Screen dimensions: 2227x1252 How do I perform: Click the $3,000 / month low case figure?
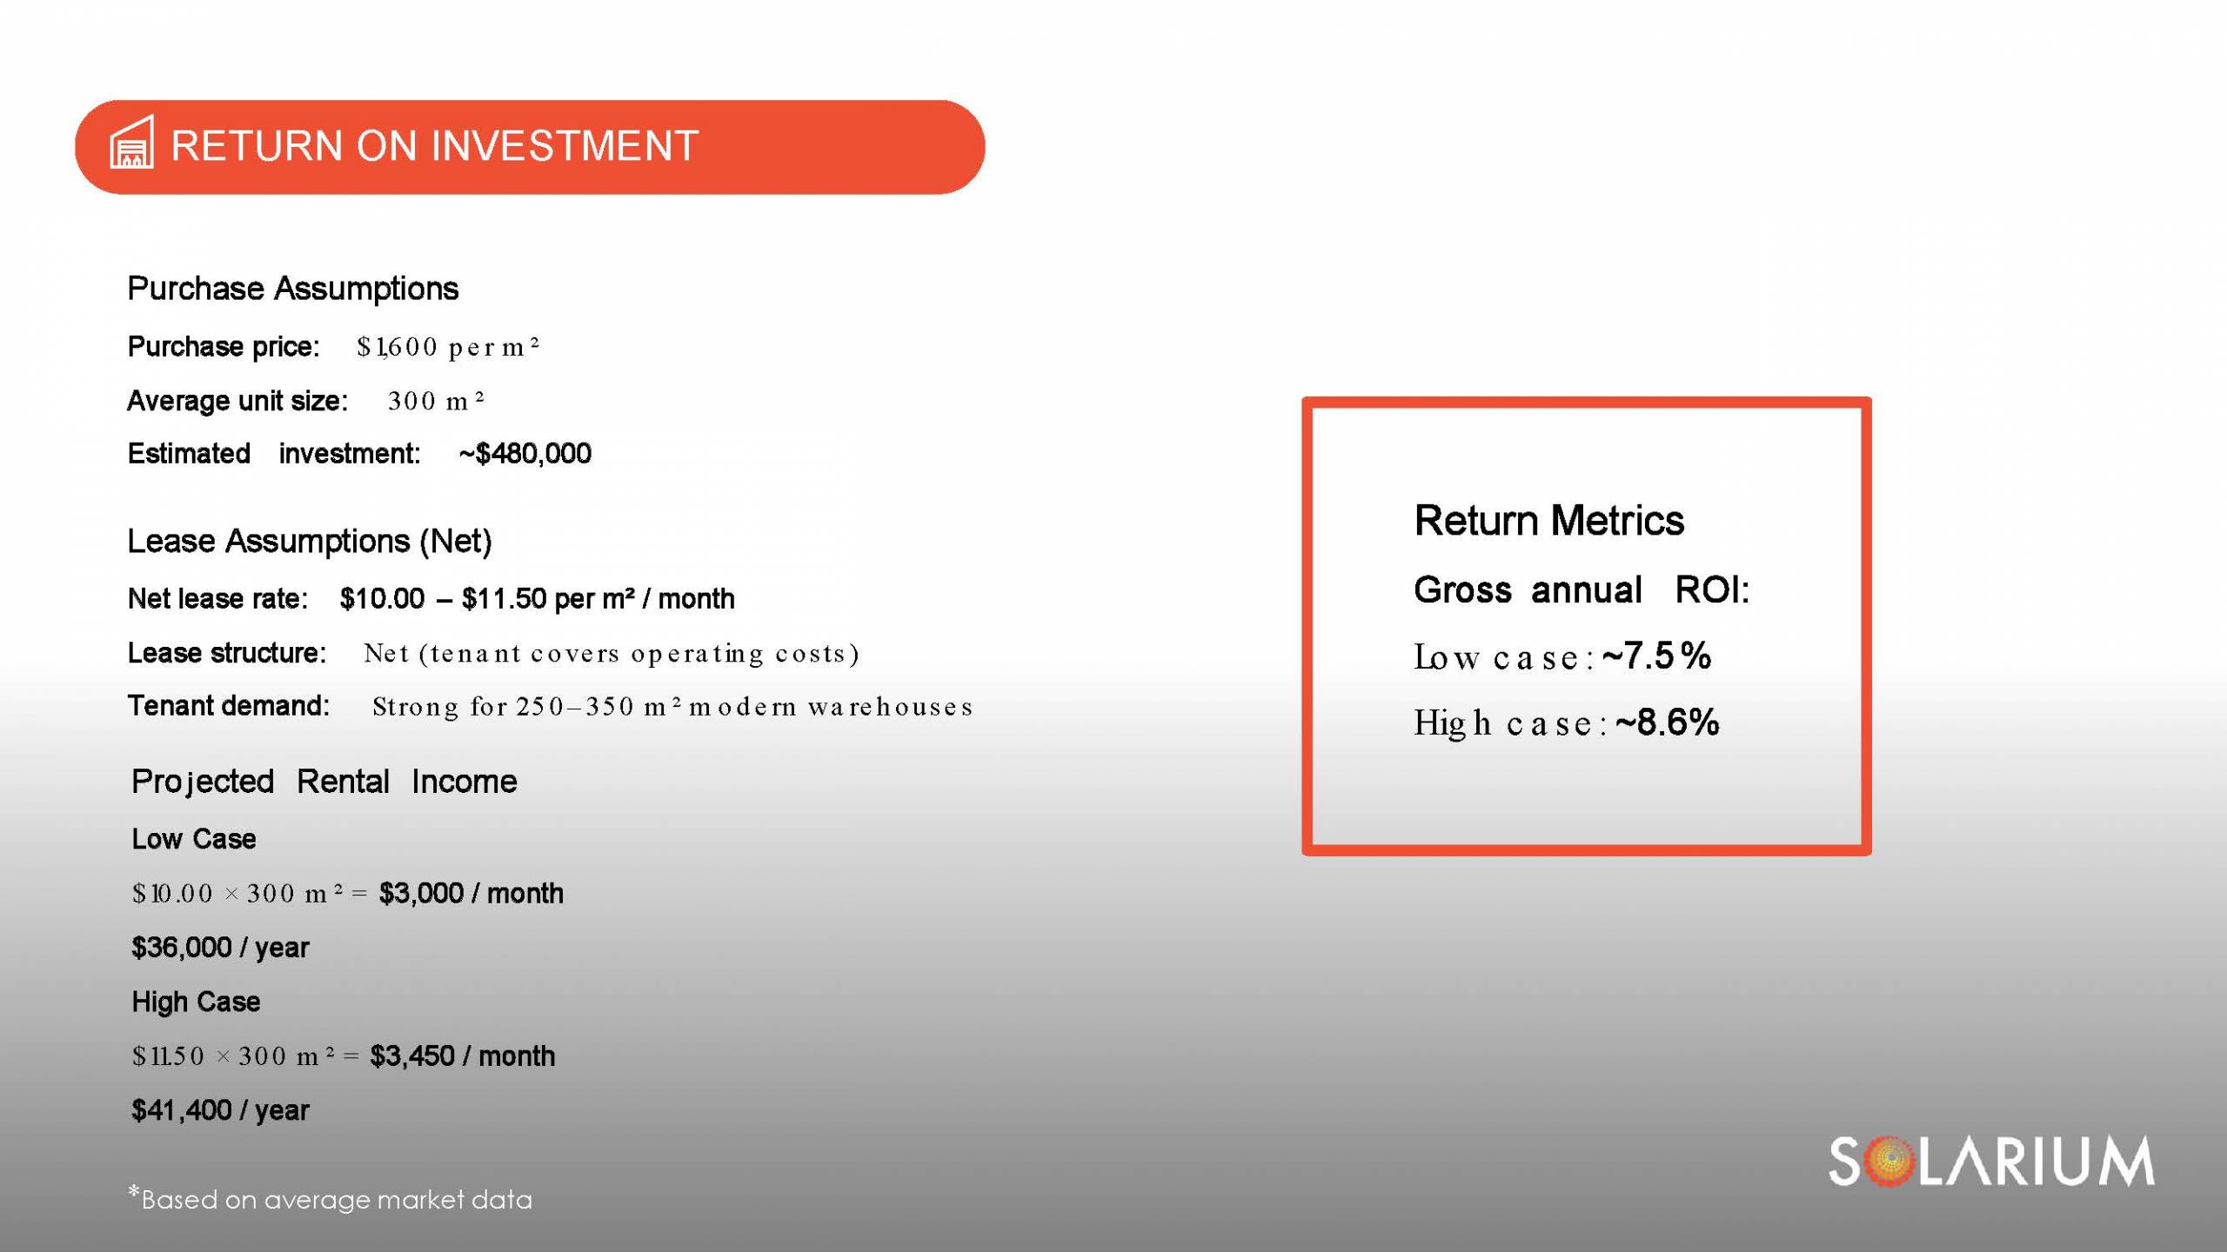[471, 893]
